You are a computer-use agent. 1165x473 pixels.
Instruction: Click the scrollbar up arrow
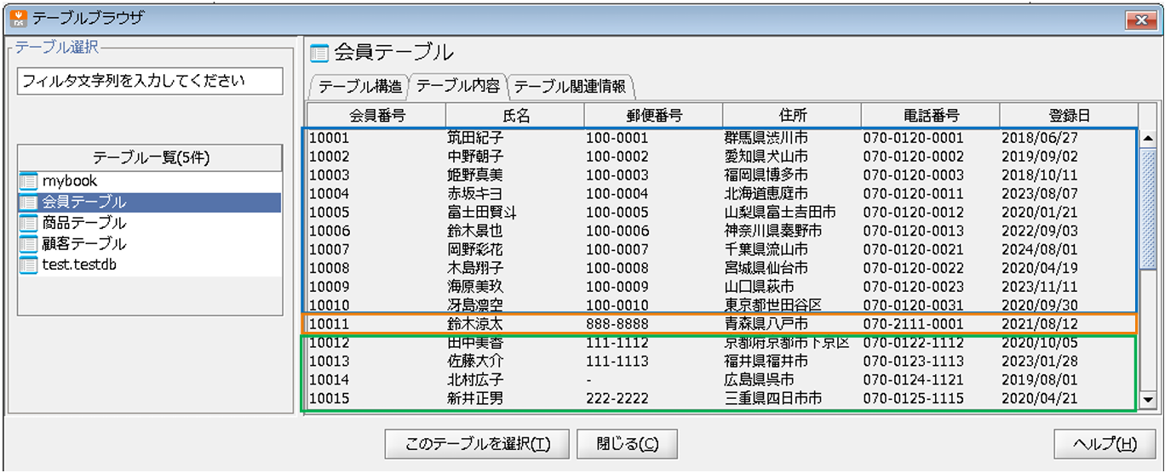[1147, 138]
